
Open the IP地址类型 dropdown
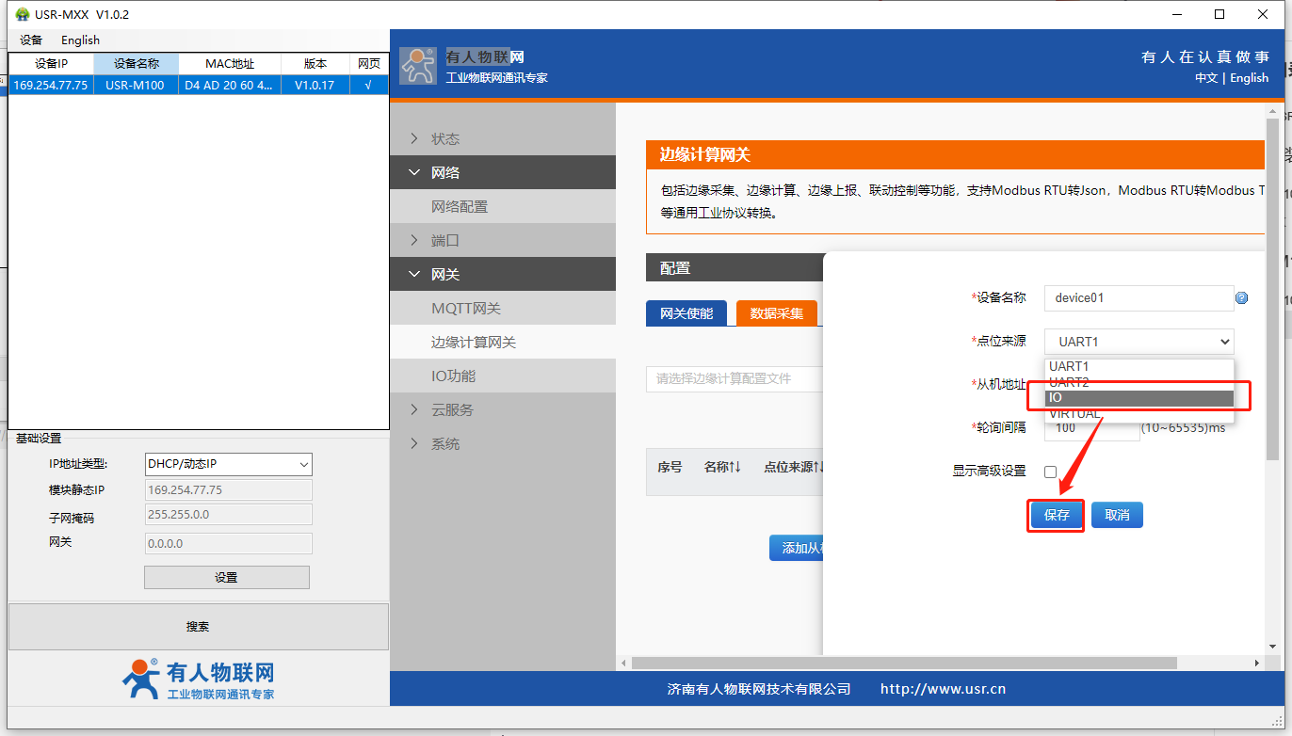(x=228, y=464)
